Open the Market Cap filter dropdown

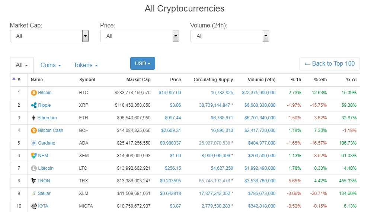[49, 36]
